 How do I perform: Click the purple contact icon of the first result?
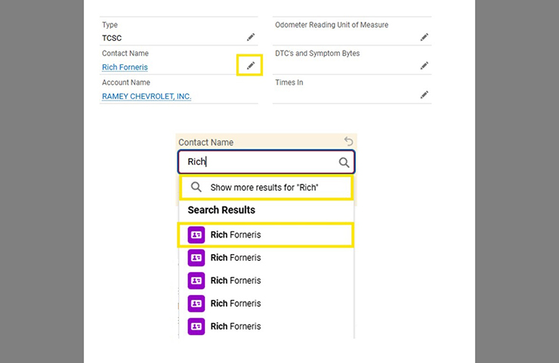coord(196,235)
